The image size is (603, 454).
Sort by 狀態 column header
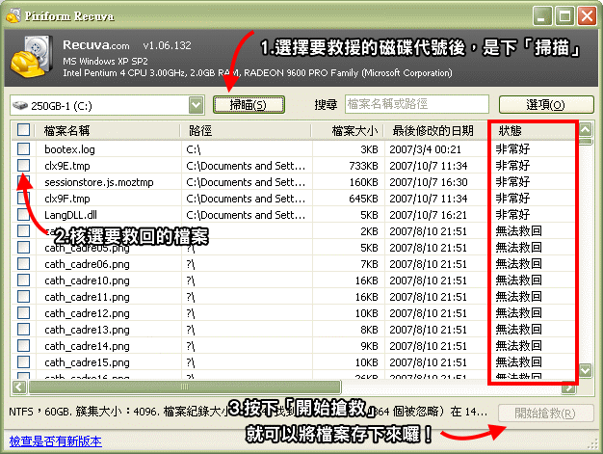click(533, 131)
